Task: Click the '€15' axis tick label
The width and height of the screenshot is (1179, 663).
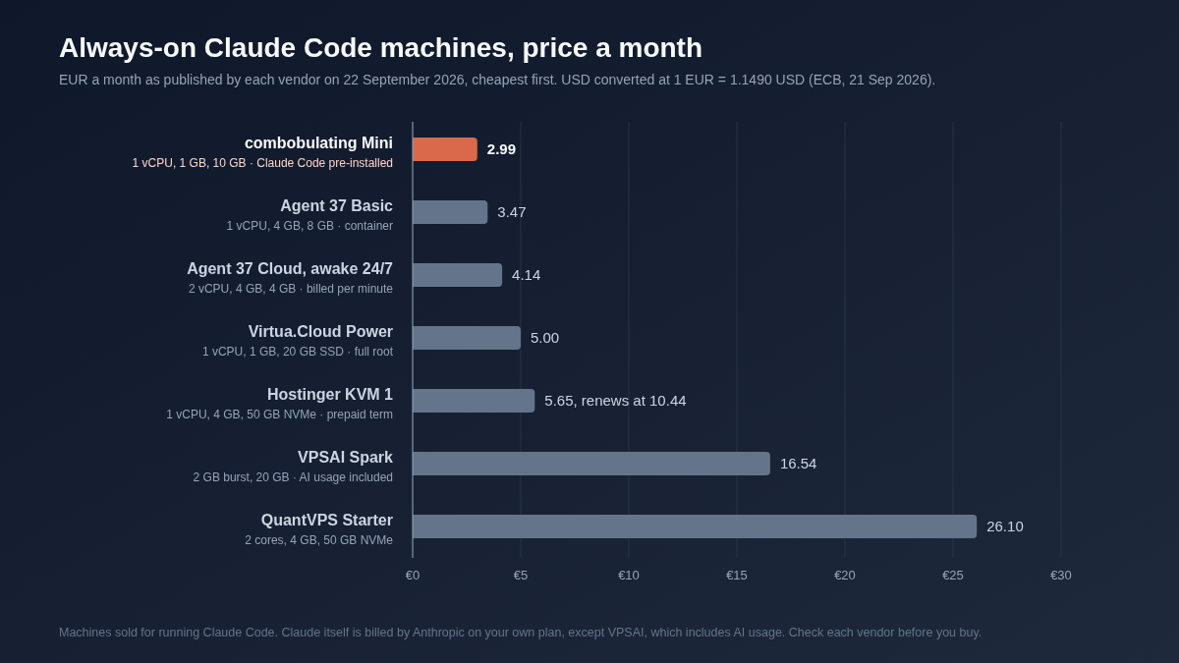Action: tap(737, 576)
